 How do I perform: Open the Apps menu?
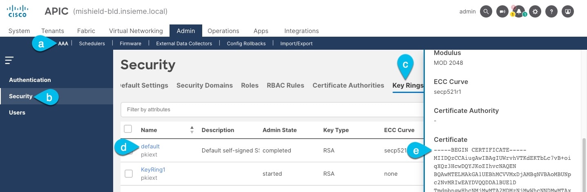261,31
